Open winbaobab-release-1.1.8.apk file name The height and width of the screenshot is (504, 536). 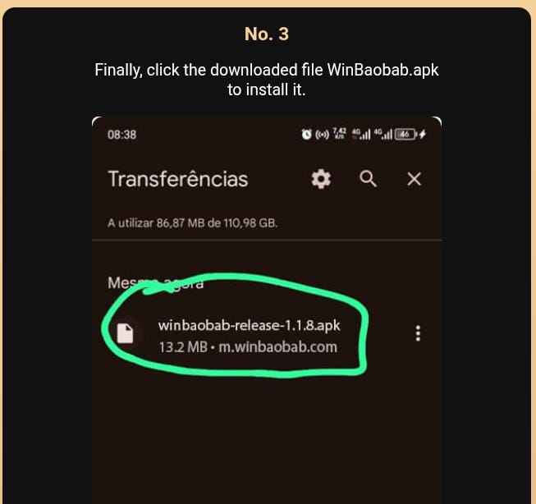pos(250,325)
